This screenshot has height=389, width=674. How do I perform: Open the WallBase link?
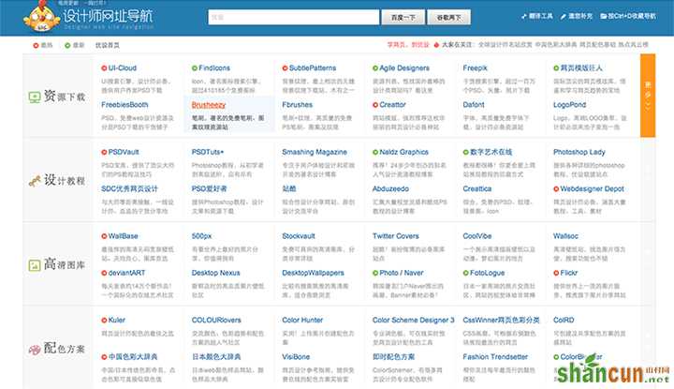(123, 236)
